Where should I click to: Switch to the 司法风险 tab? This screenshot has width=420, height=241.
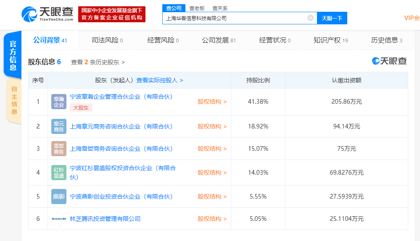point(107,40)
